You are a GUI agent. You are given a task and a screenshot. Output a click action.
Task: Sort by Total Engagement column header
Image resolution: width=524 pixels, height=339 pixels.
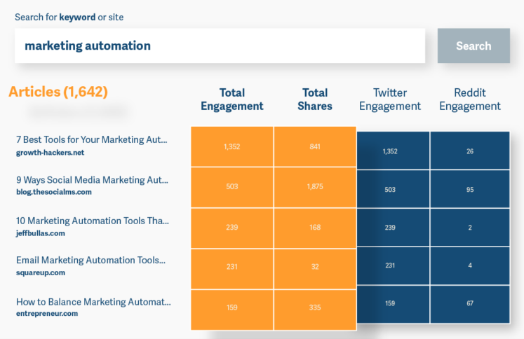pos(232,99)
